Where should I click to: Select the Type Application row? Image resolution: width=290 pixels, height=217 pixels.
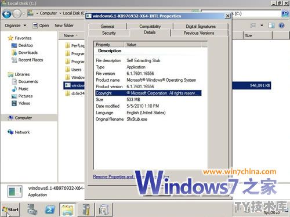[x=148, y=67]
